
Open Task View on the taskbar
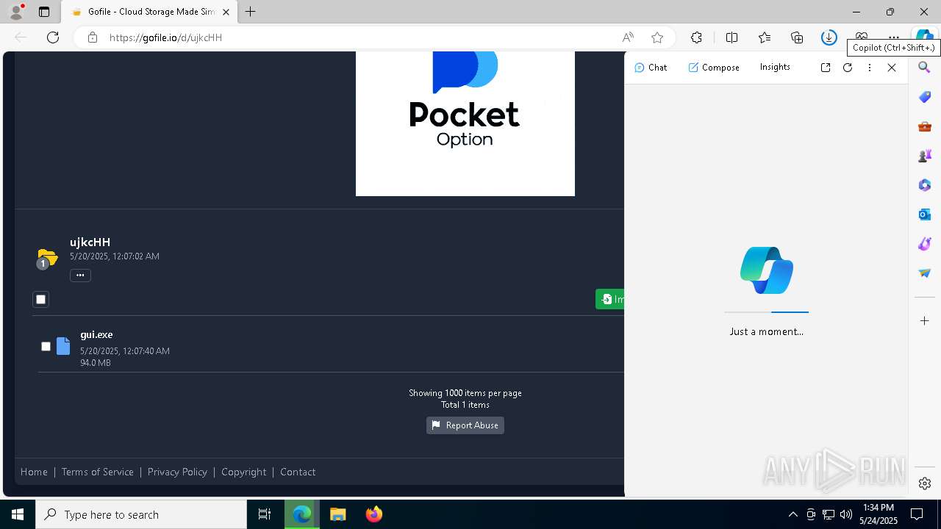pos(265,514)
